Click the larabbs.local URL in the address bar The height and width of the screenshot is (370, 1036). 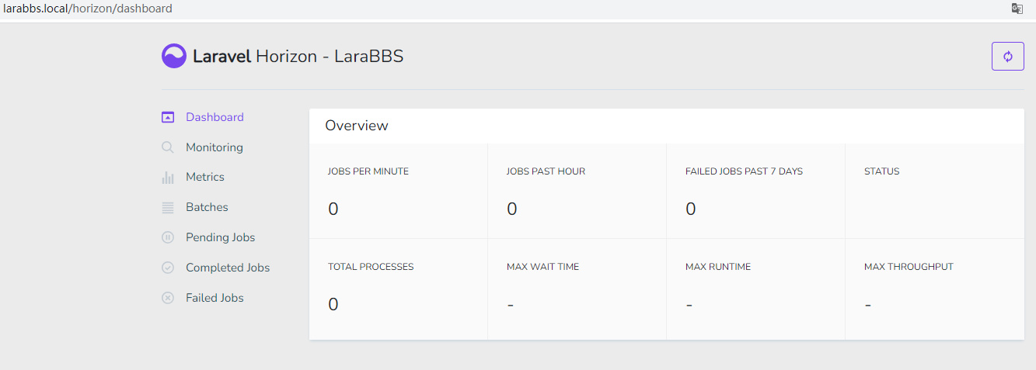88,9
